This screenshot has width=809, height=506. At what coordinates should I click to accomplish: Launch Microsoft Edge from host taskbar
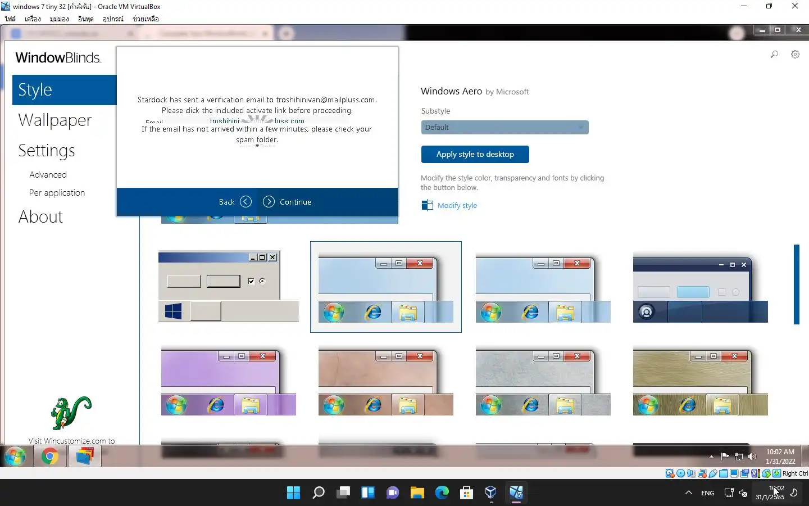click(442, 493)
